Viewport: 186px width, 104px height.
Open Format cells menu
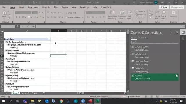click(x=141, y=18)
